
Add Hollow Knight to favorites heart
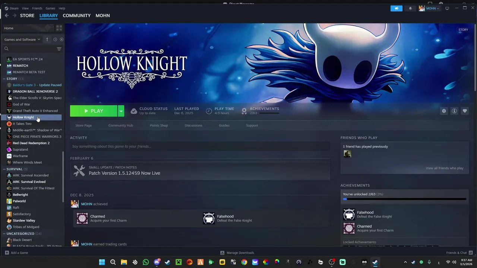pyautogui.click(x=465, y=111)
